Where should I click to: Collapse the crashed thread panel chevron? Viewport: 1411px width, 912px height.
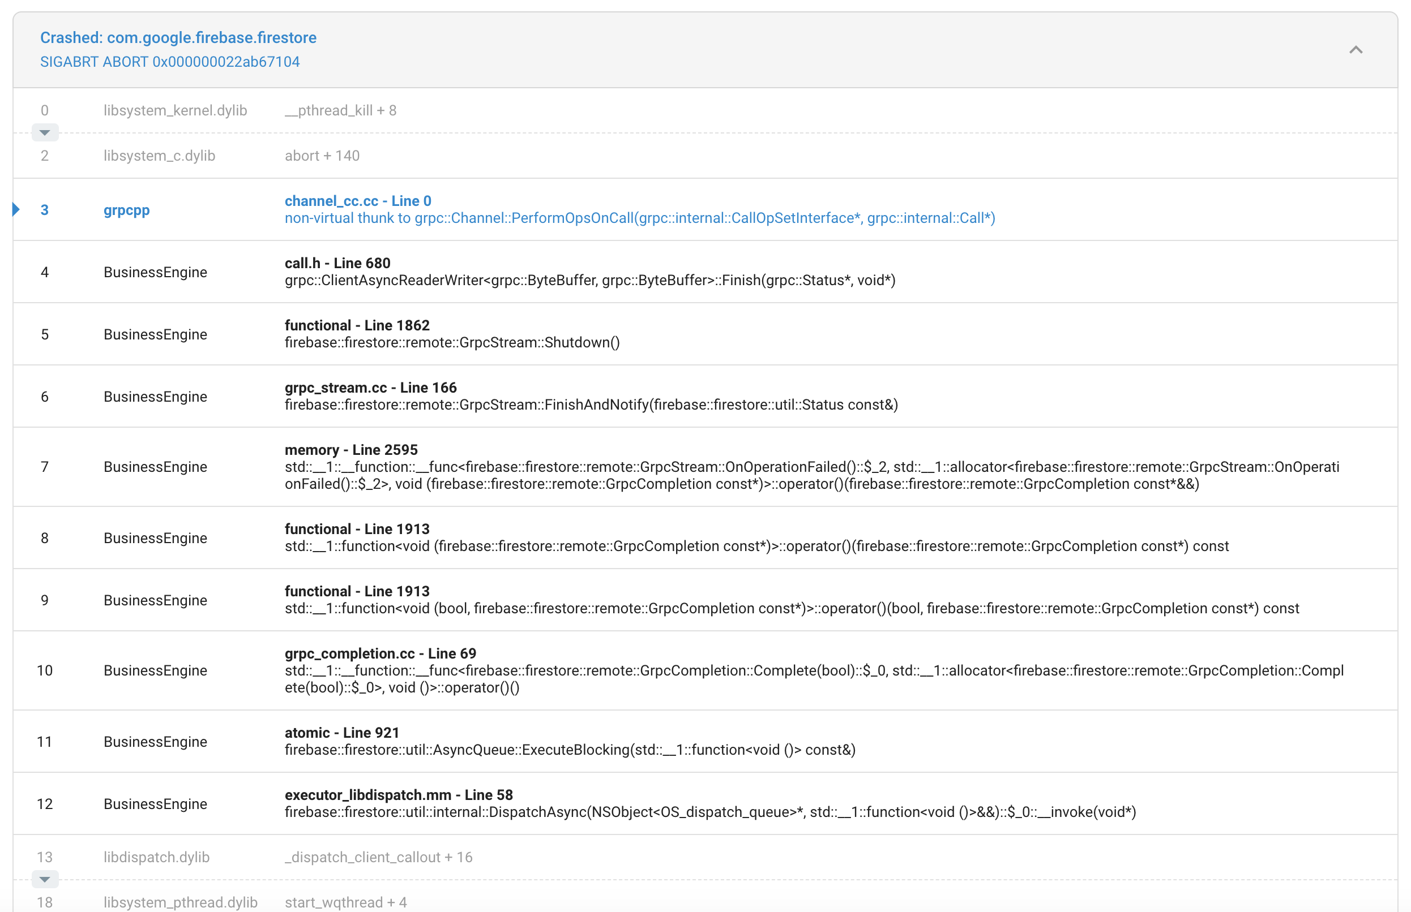click(x=1356, y=50)
